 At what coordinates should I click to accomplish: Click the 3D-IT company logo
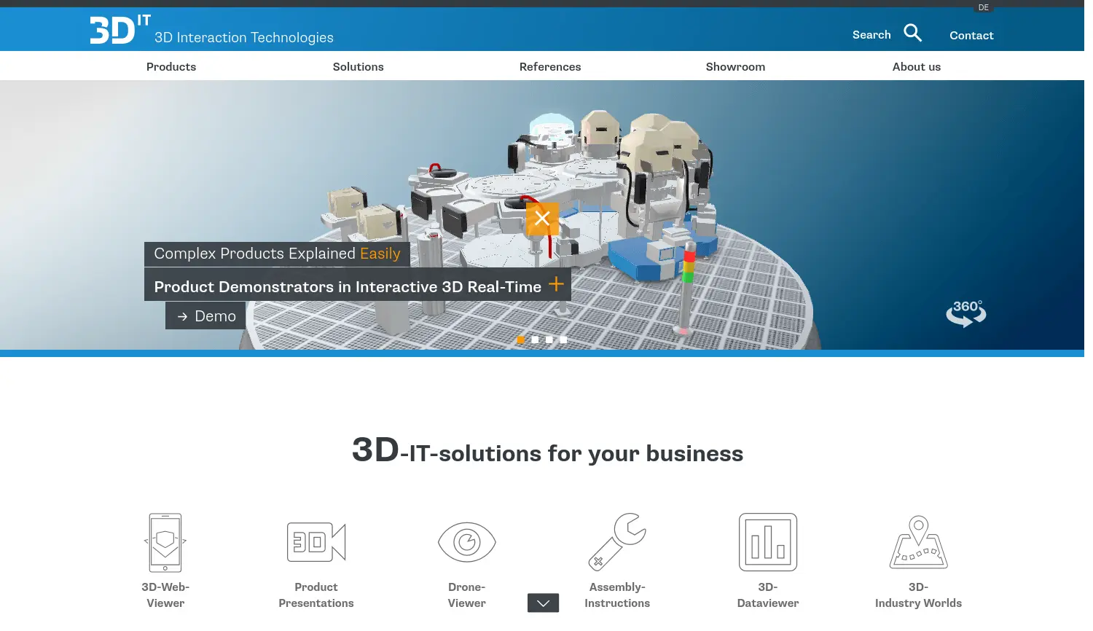tap(117, 28)
